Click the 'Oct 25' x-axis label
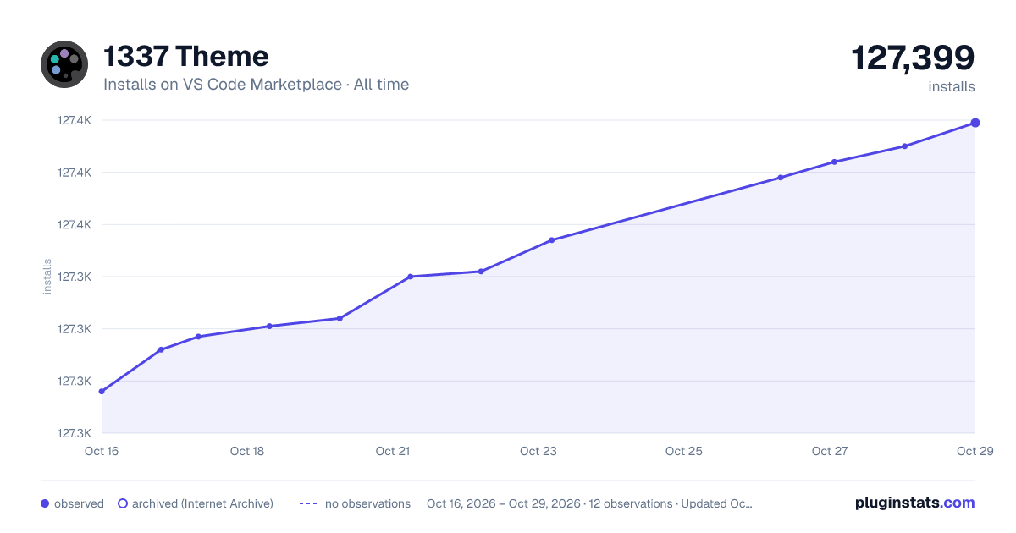The width and height of the screenshot is (1016, 533). [684, 451]
